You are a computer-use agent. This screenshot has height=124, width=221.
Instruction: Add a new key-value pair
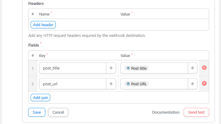[x=40, y=97]
